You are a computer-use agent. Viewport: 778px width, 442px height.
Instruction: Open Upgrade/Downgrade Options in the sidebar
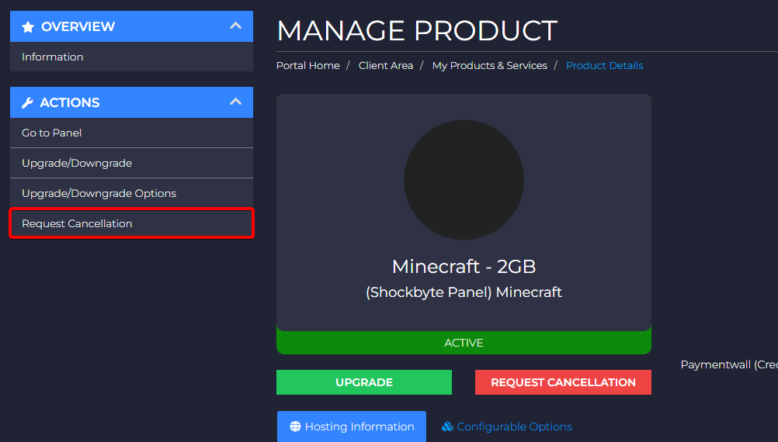(131, 193)
